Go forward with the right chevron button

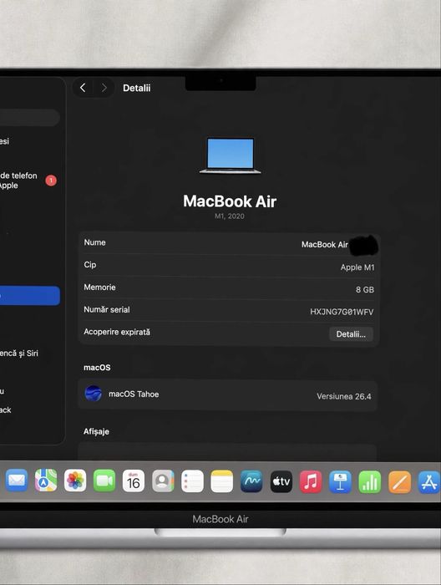click(104, 88)
